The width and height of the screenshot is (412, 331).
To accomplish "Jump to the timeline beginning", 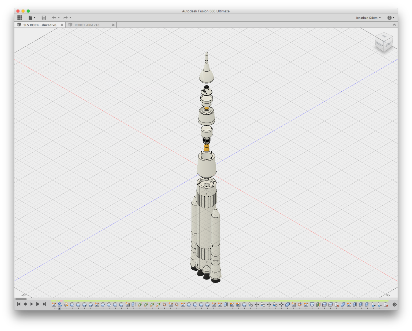I will [19, 304].
